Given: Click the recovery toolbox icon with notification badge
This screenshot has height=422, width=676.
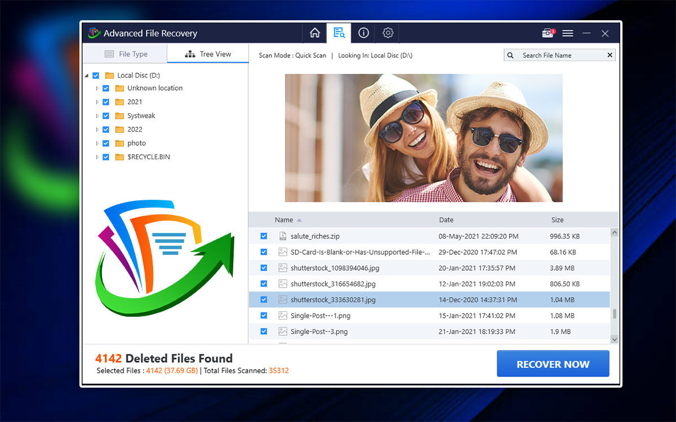Looking at the screenshot, I should click(x=547, y=33).
